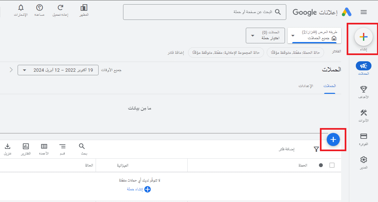Click the date navigation chevron arrow

point(11,70)
